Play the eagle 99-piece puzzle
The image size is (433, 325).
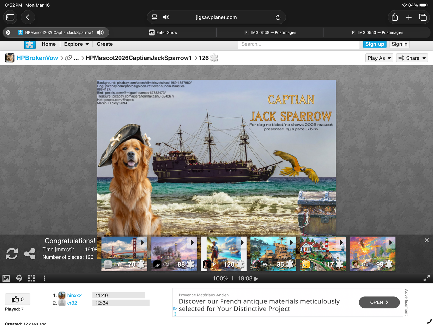click(x=391, y=242)
